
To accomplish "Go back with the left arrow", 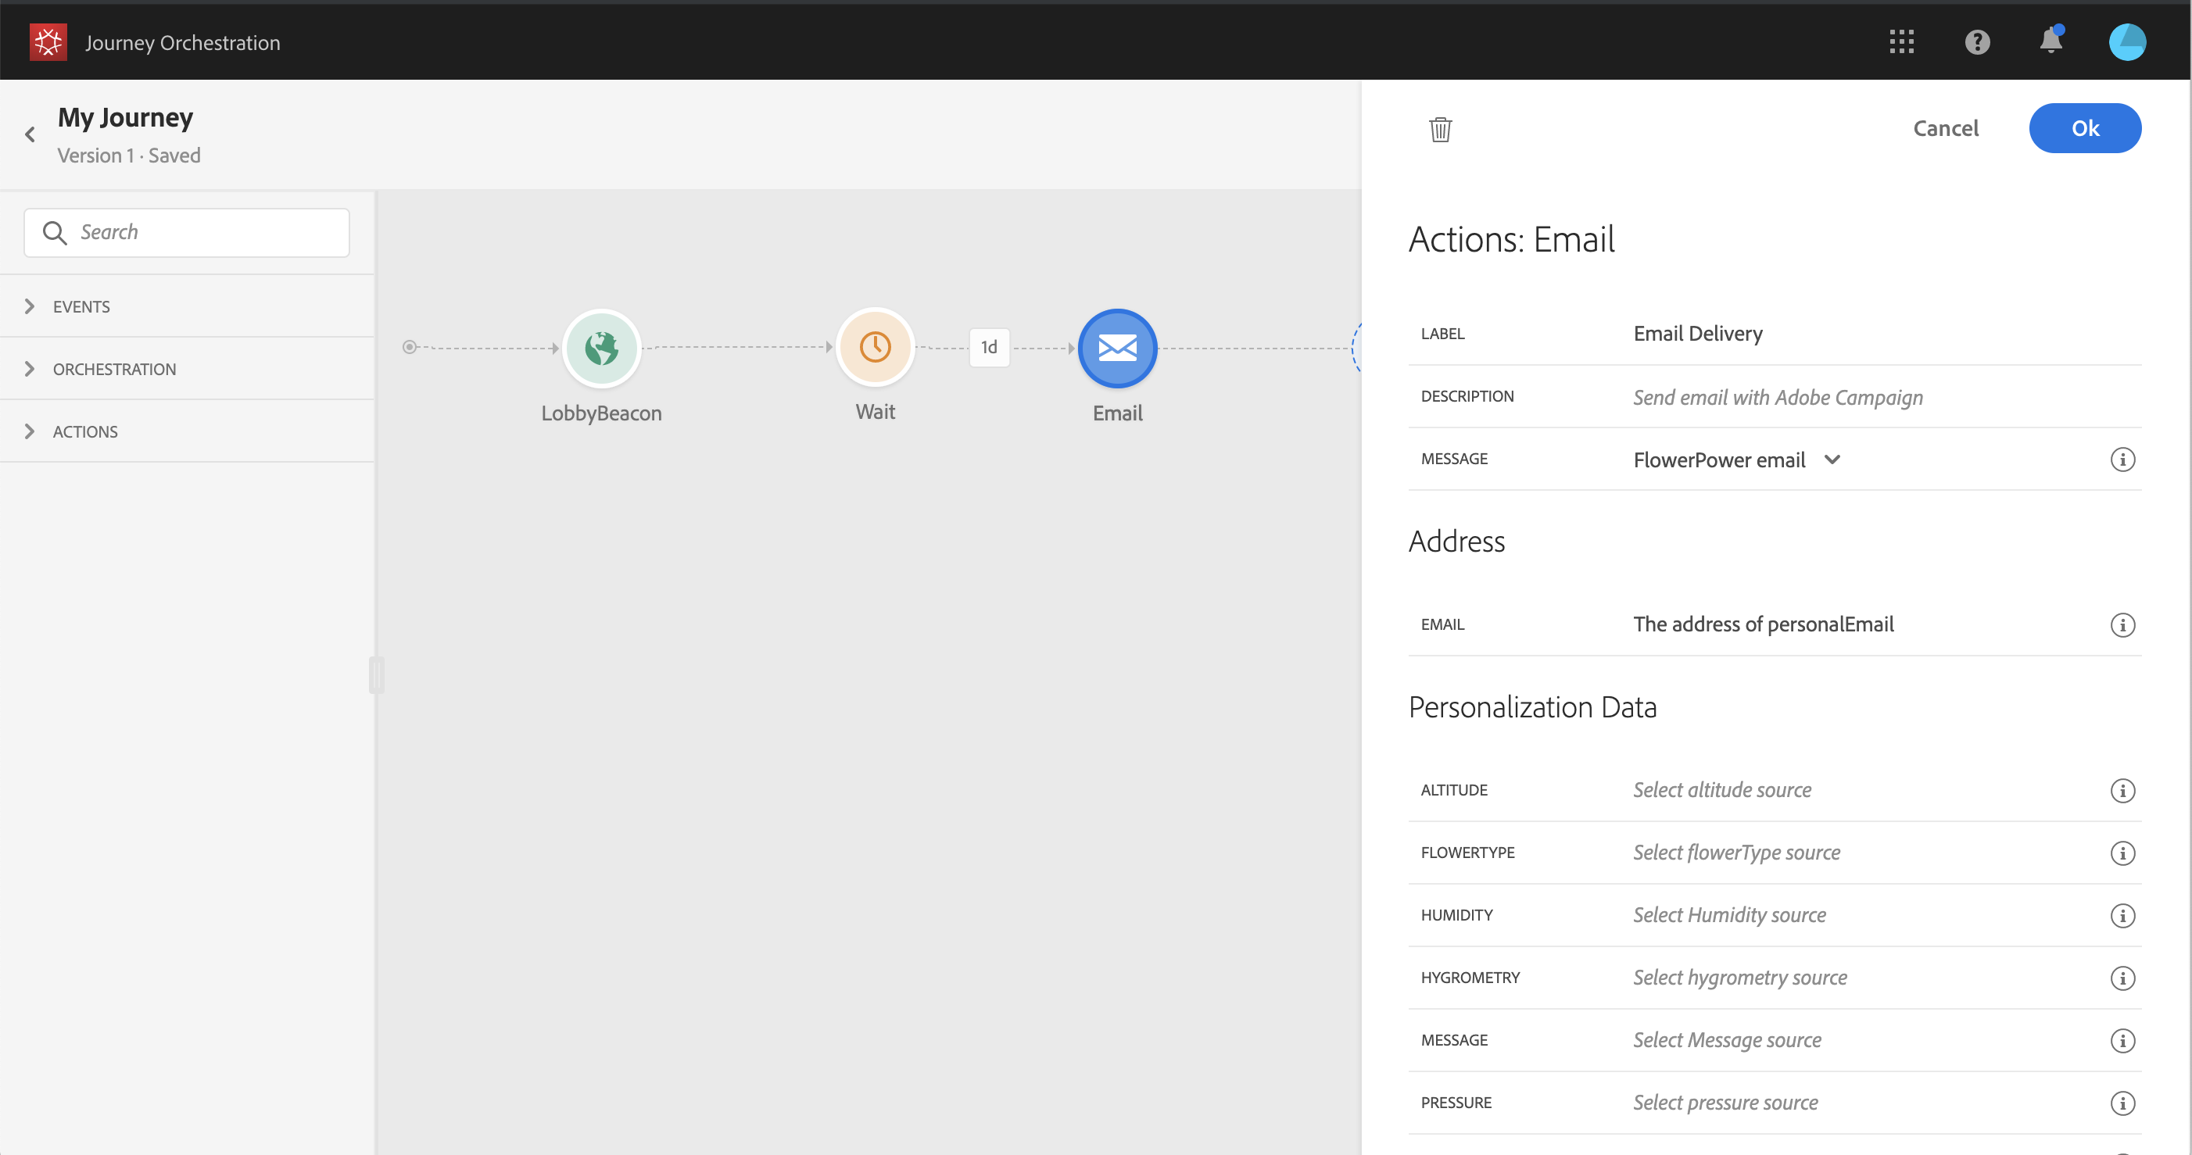I will pos(30,134).
